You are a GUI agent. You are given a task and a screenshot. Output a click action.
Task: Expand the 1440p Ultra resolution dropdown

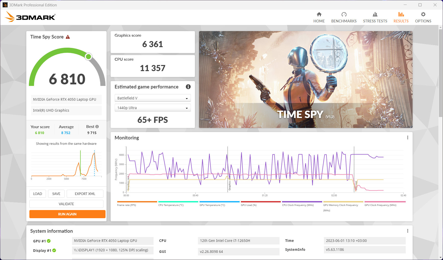153,108
